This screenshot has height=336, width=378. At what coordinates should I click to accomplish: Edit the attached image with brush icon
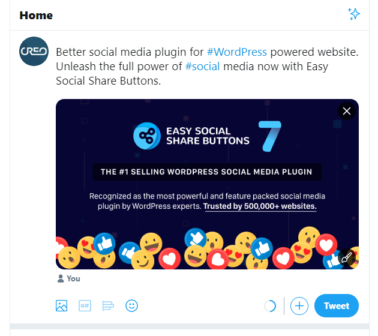coord(346,257)
